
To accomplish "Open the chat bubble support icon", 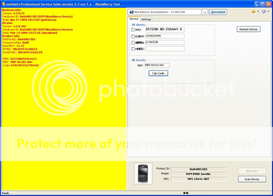I will [264, 11].
